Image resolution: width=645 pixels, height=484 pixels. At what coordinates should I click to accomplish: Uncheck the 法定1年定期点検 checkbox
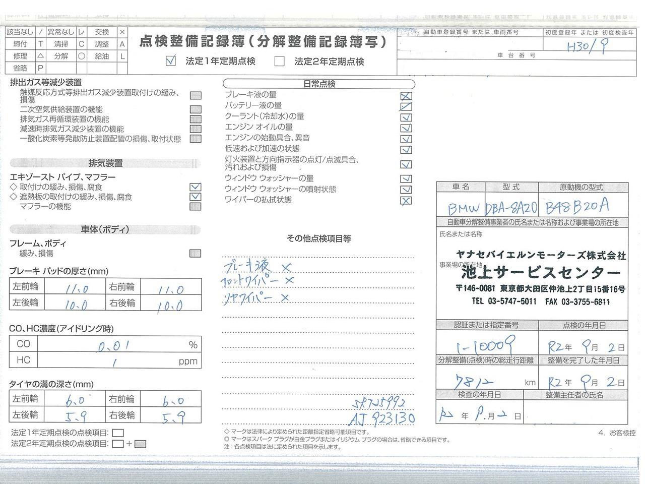click(x=171, y=61)
